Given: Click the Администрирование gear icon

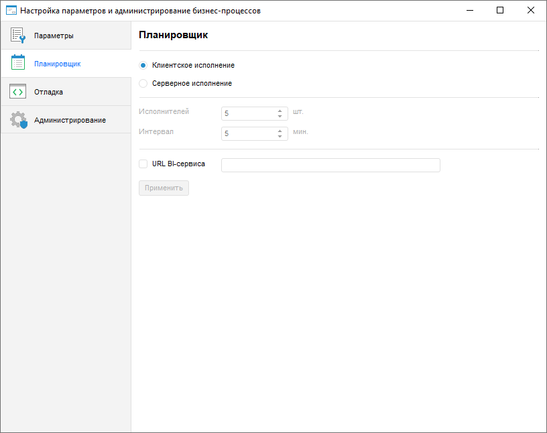Looking at the screenshot, I should pos(18,120).
